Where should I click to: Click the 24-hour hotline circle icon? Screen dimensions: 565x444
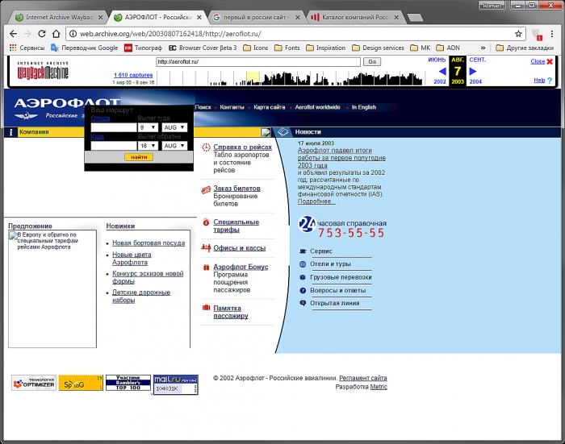[307, 224]
